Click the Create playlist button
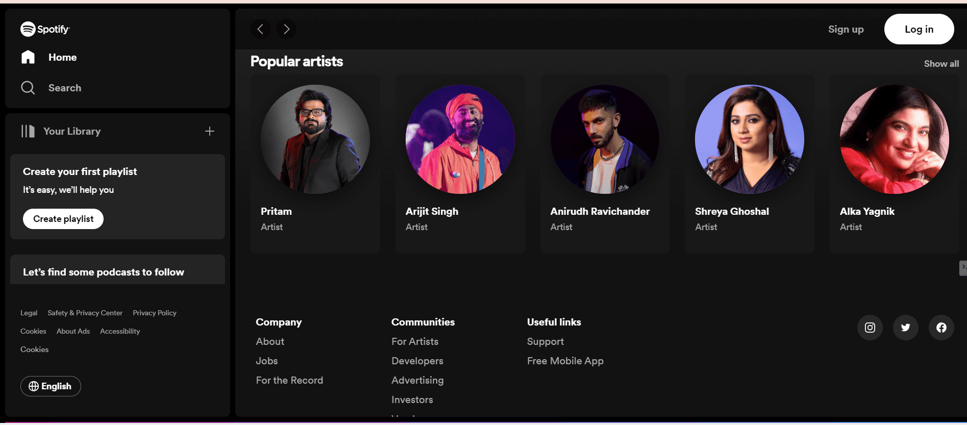Image resolution: width=967 pixels, height=425 pixels. coord(63,218)
